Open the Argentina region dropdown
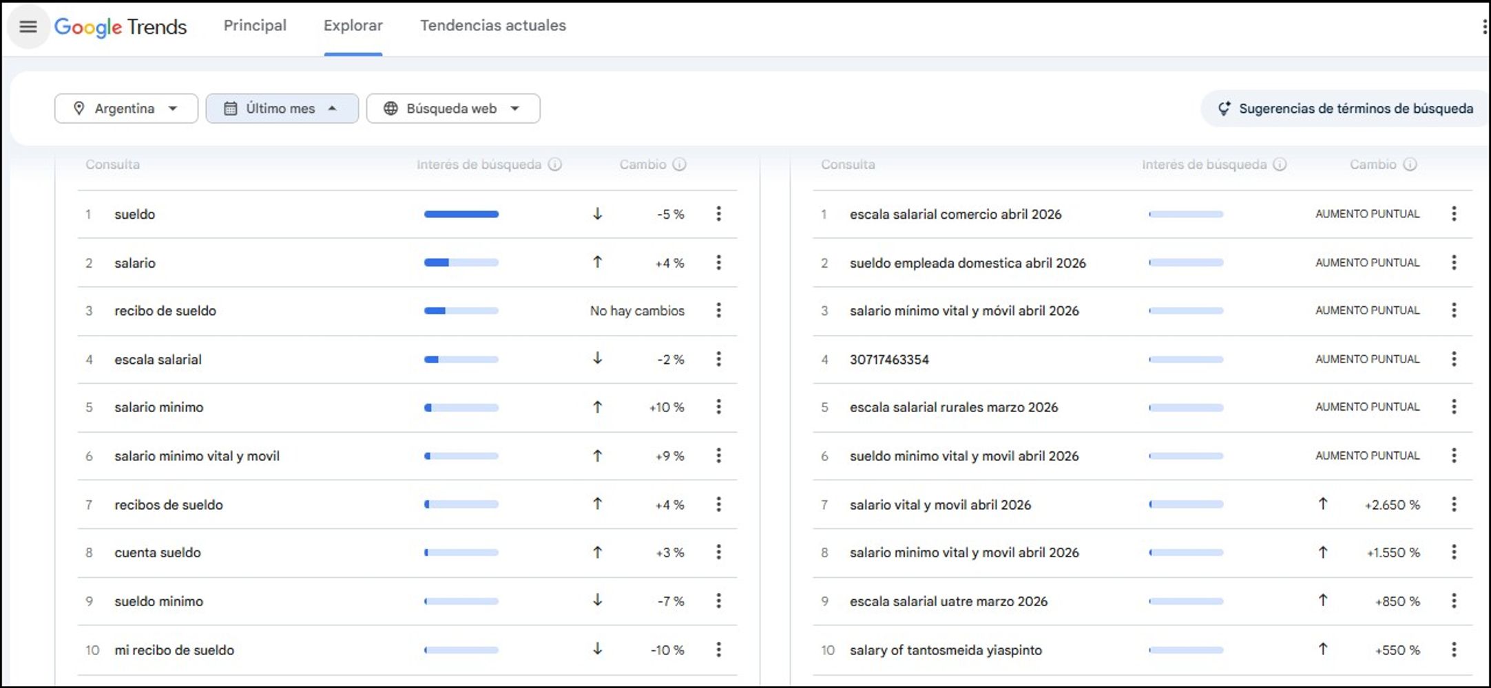Image resolution: width=1491 pixels, height=688 pixels. 126,109
